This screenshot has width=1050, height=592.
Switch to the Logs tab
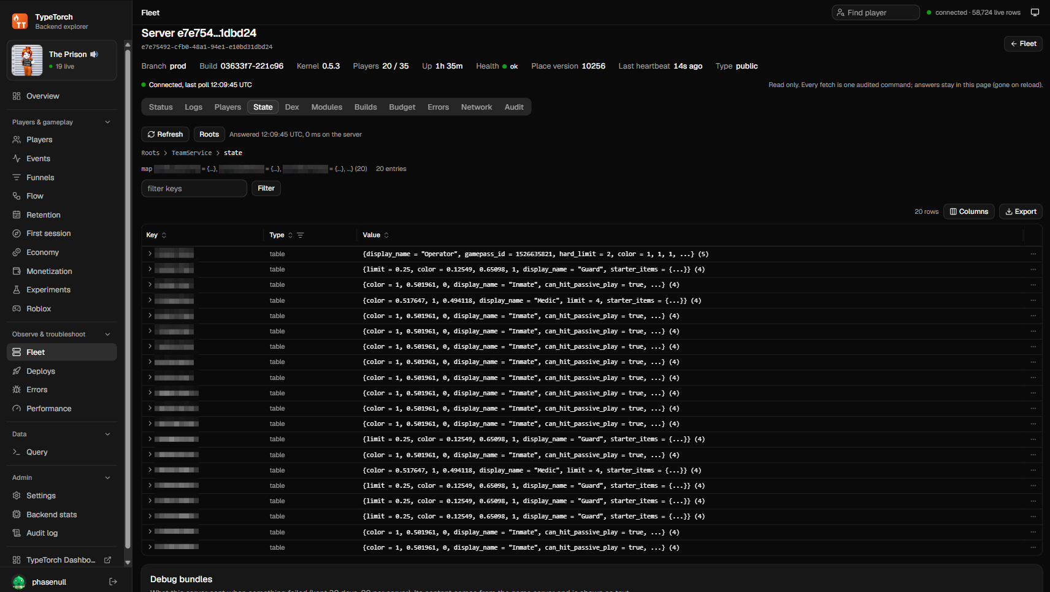click(193, 107)
